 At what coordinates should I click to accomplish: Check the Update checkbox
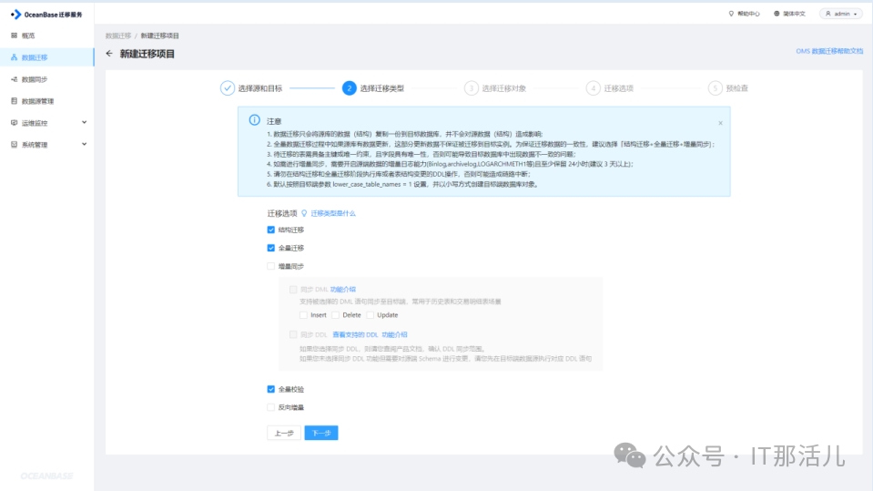(371, 315)
